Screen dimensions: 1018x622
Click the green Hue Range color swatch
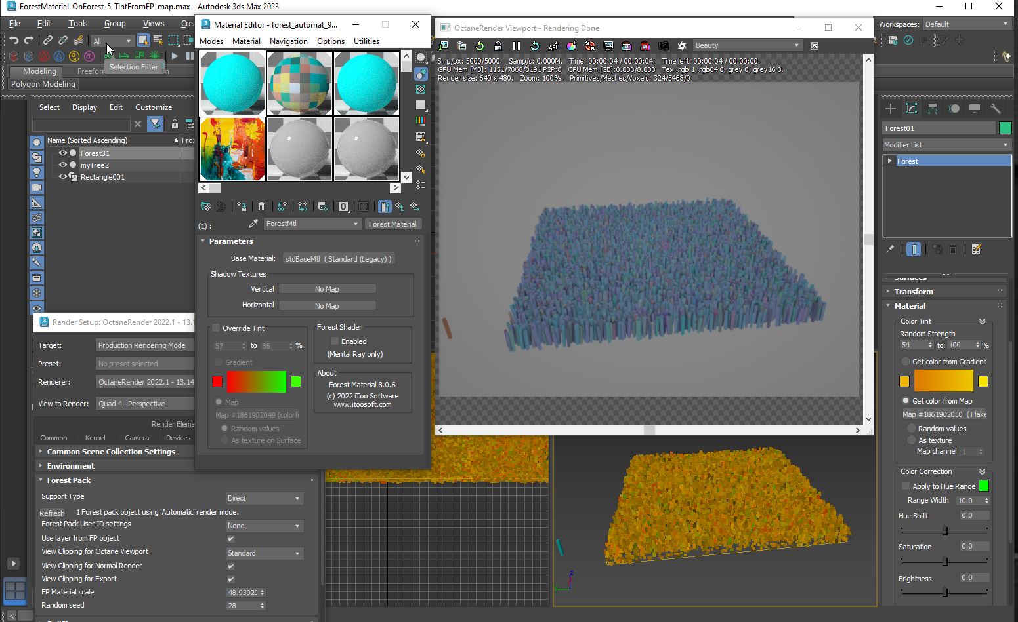[984, 486]
